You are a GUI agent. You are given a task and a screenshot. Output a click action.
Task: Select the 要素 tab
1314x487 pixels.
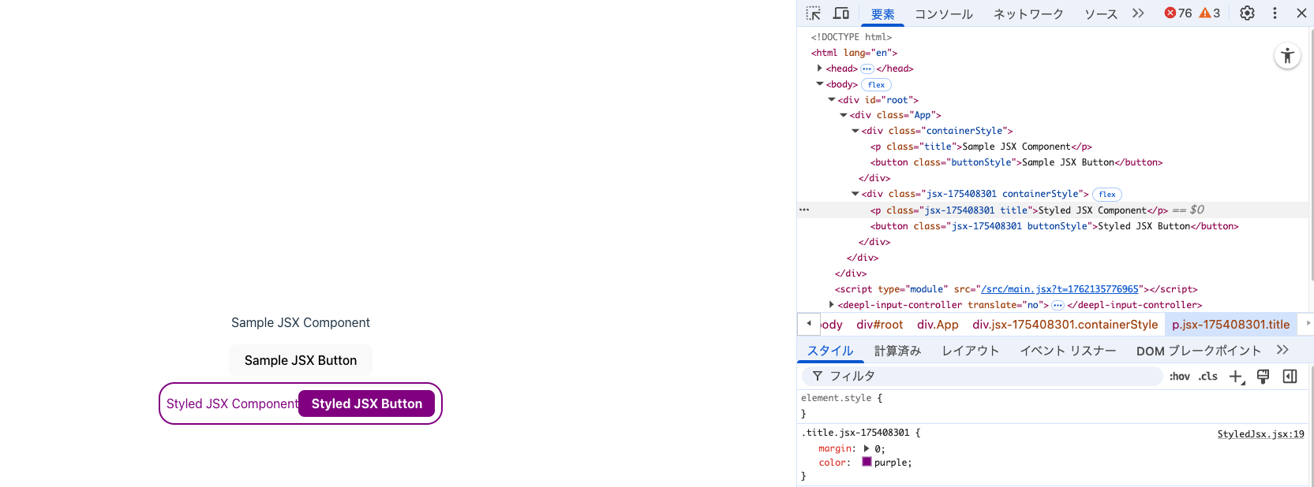[882, 14]
